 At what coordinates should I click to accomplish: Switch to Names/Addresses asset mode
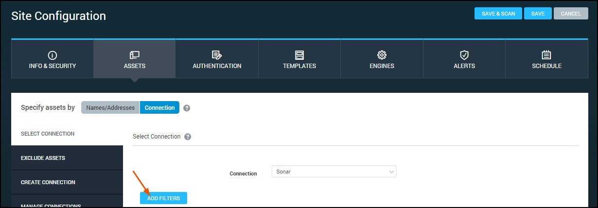pos(110,107)
